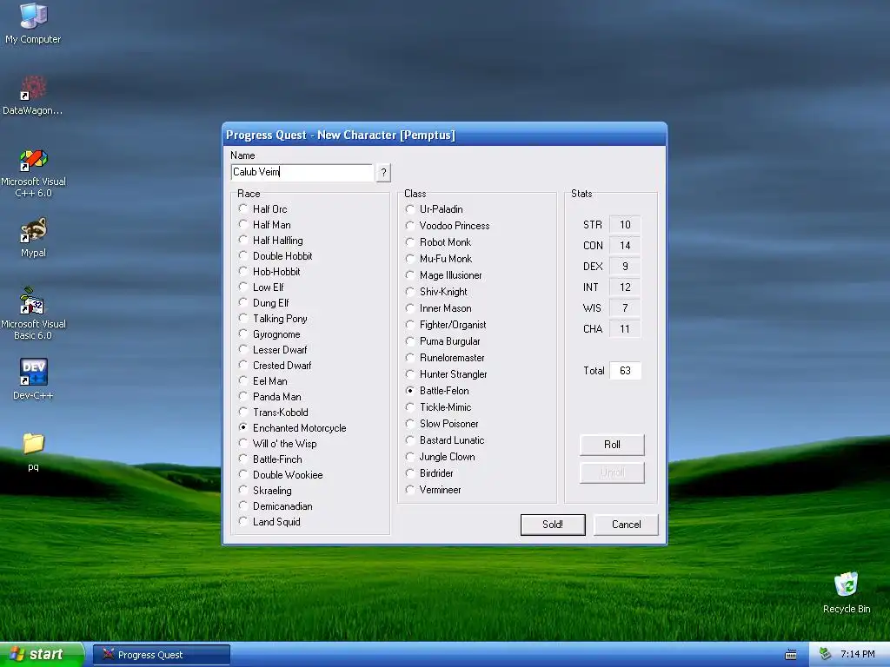890x667 pixels.
Task: Choose the Fighter/Organist class
Action: coord(446,324)
